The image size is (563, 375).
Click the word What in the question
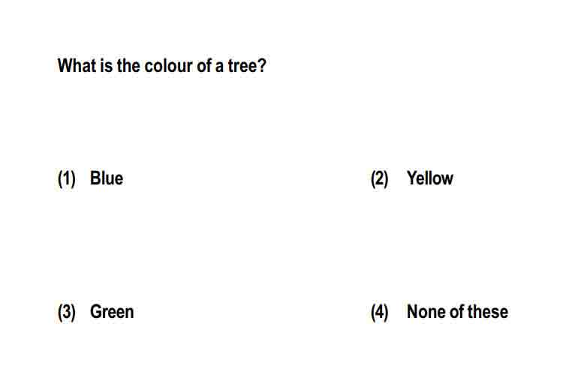tap(77, 66)
